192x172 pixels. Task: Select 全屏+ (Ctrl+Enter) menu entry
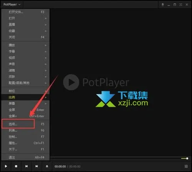pyautogui.click(x=25, y=116)
